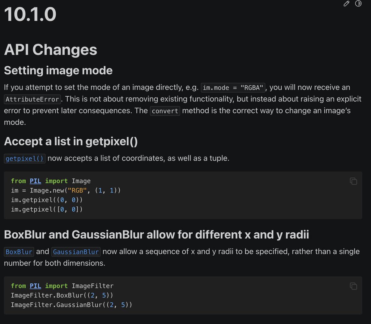371x324 pixels.
Task: Follow the GaussianBlur reference link
Action: [x=76, y=252]
